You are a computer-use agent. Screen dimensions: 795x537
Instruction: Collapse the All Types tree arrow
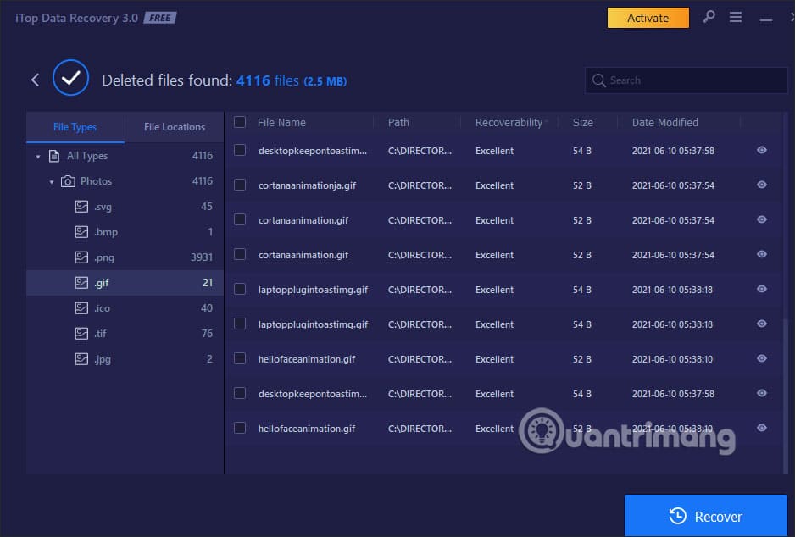click(38, 157)
